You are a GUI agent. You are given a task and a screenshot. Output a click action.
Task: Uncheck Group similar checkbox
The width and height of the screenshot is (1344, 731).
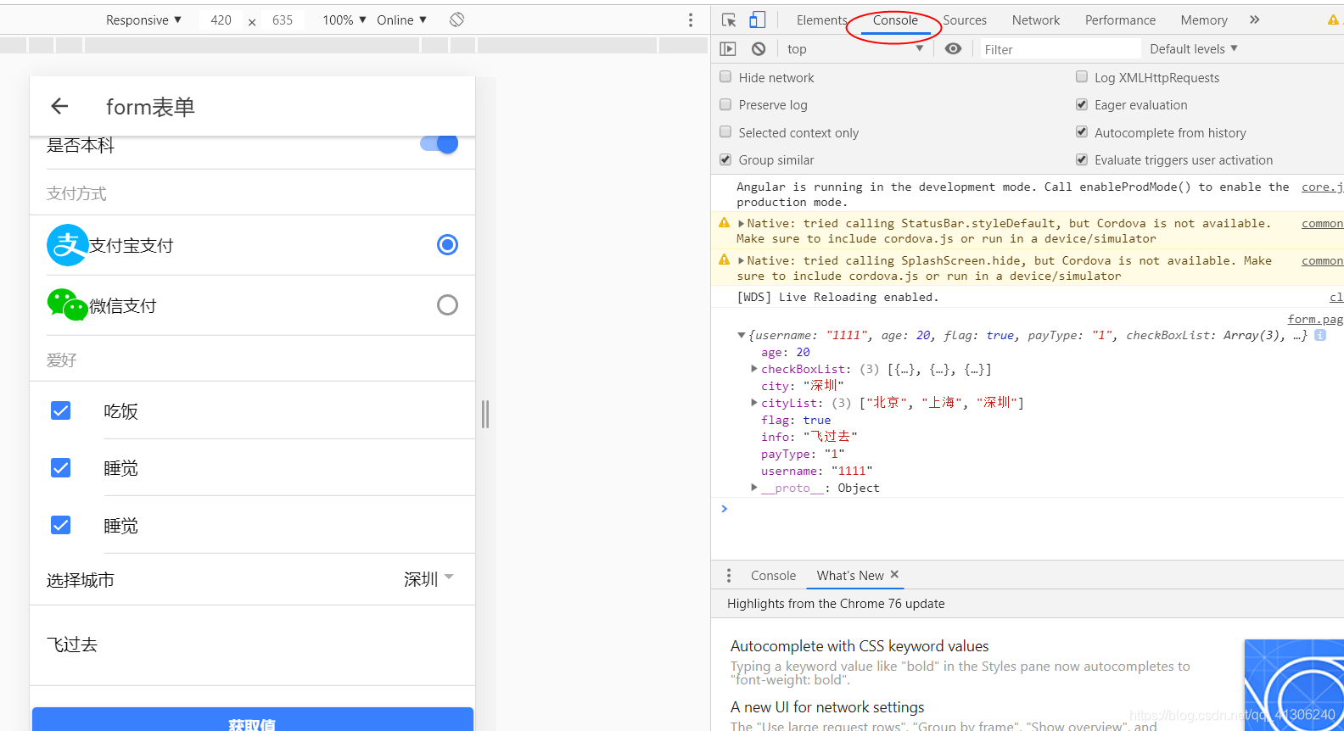pos(725,159)
